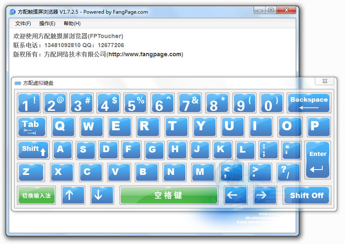Tap the H key
This screenshot has width=345, height=244.
click(x=177, y=150)
